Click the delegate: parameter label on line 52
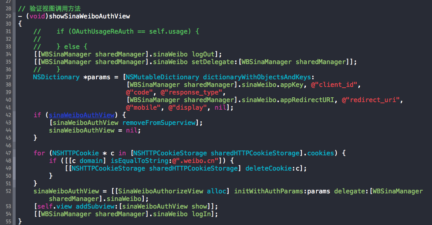Viewport: 432px width, 225px height. pyautogui.click(x=352, y=191)
